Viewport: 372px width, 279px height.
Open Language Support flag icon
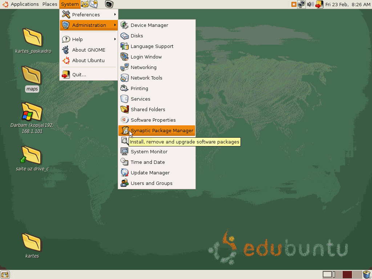click(124, 46)
